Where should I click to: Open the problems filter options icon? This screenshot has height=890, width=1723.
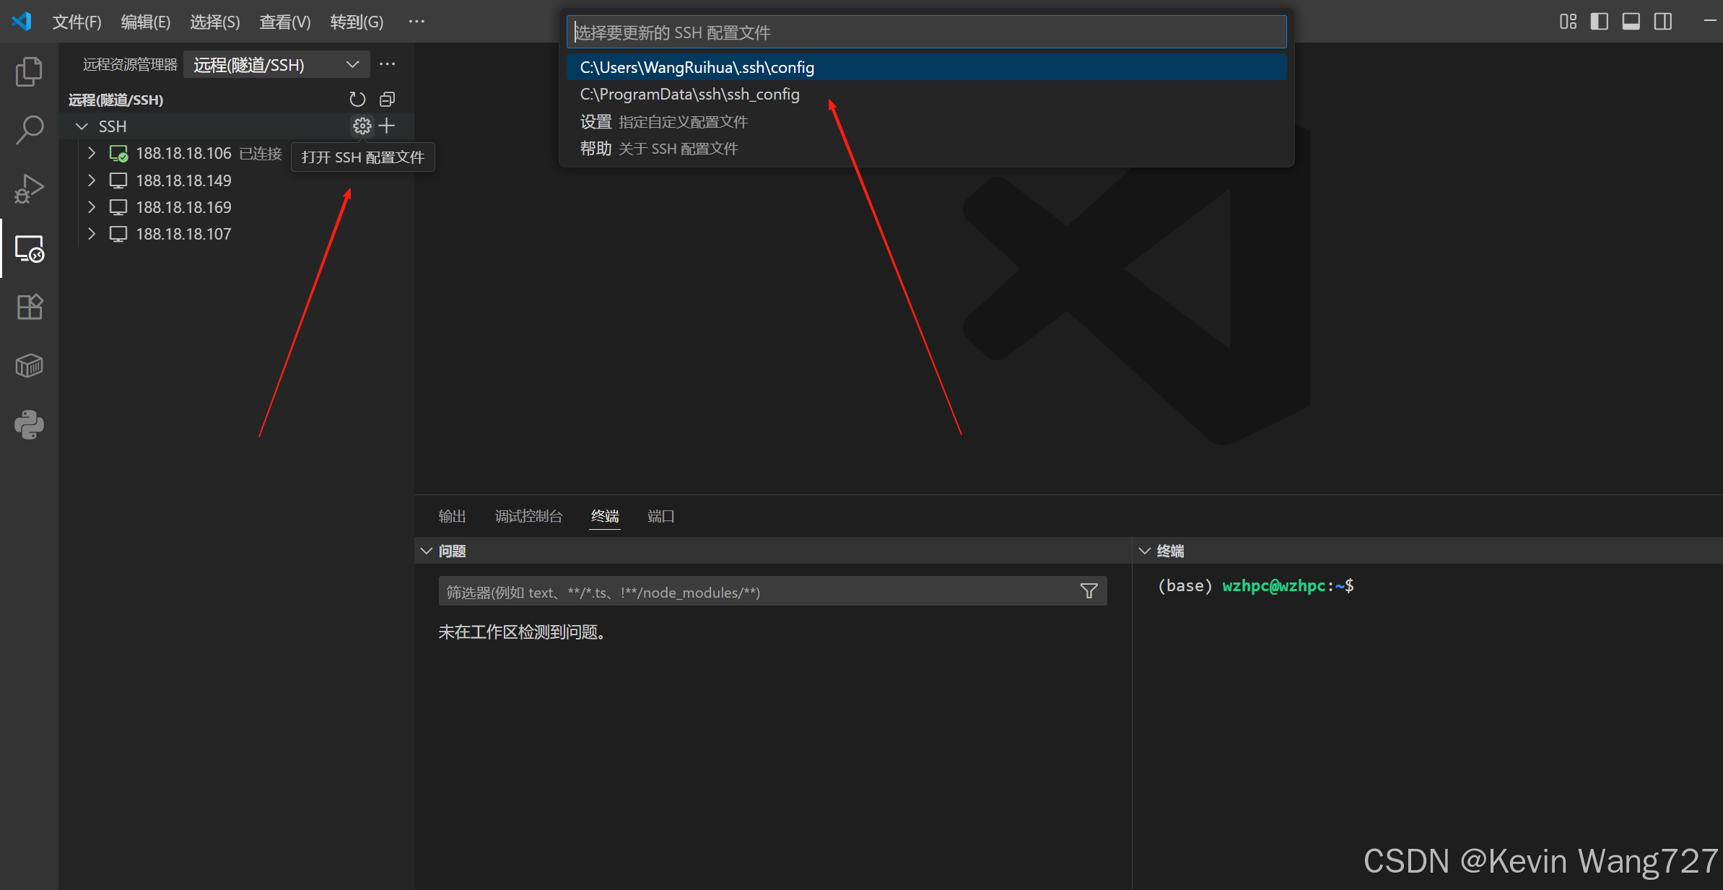click(1089, 592)
